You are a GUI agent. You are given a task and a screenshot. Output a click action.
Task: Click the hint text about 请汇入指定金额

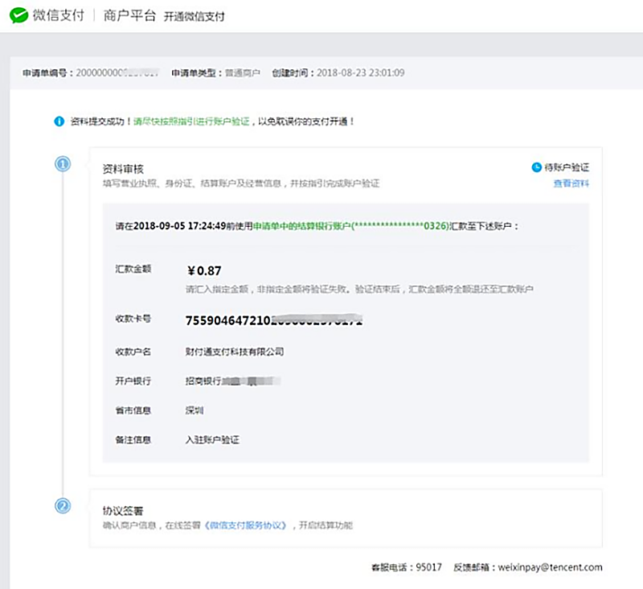[359, 290]
